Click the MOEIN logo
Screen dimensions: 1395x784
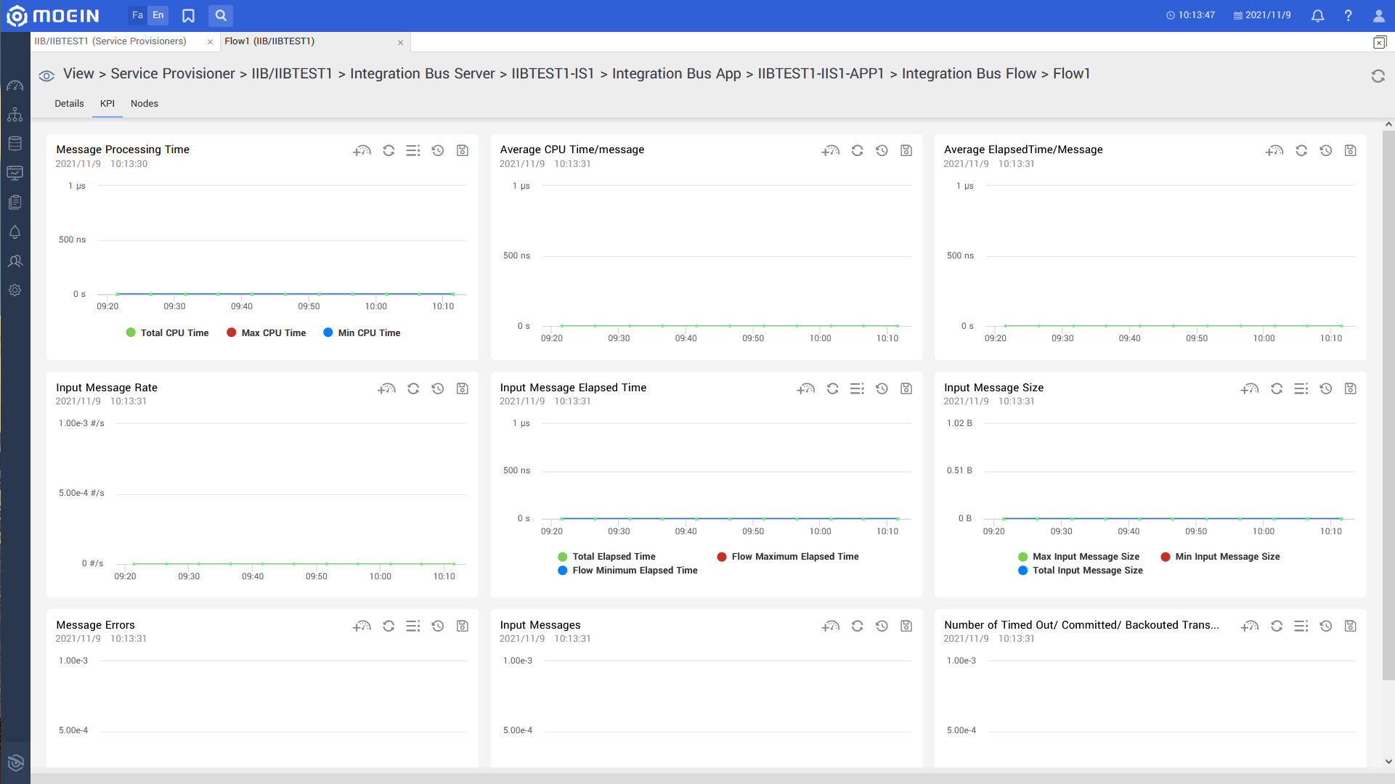point(52,15)
